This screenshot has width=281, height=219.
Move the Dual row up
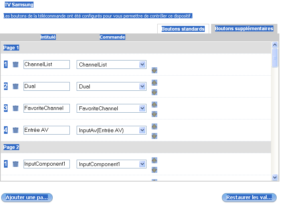[x=154, y=83]
